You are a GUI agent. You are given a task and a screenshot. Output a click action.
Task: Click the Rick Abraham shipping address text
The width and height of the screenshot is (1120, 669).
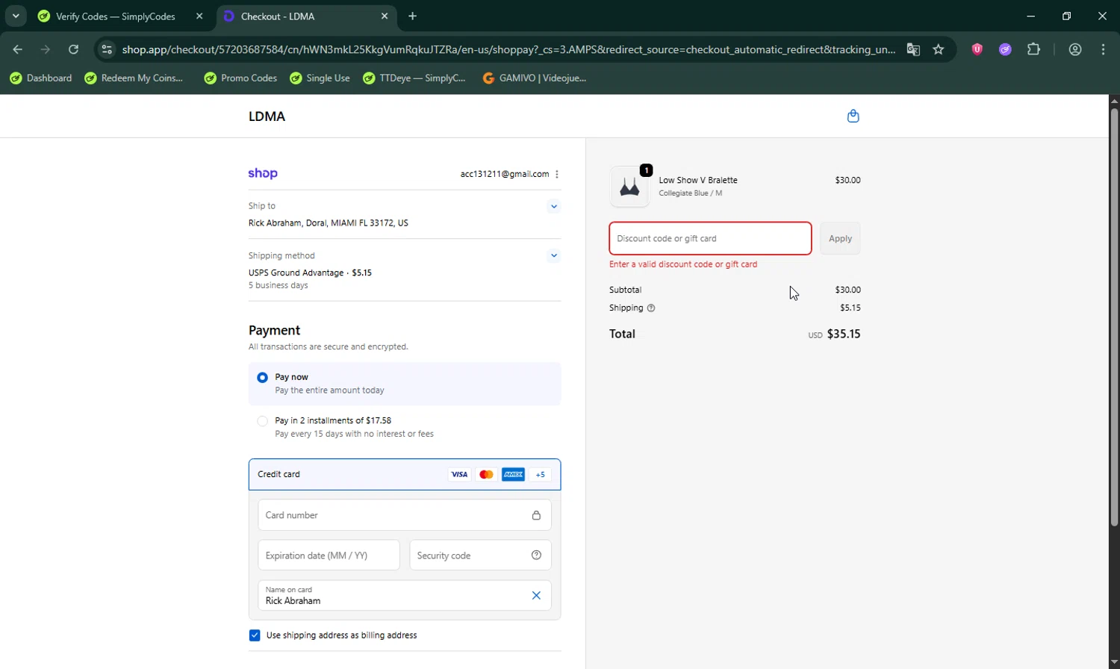(329, 223)
